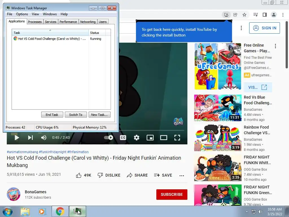Open more actions ellipsis below video

pos(182,176)
